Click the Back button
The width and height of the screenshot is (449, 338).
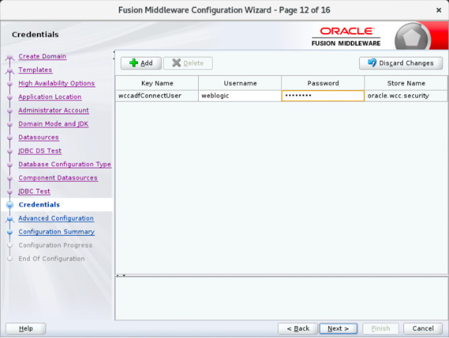(x=298, y=328)
